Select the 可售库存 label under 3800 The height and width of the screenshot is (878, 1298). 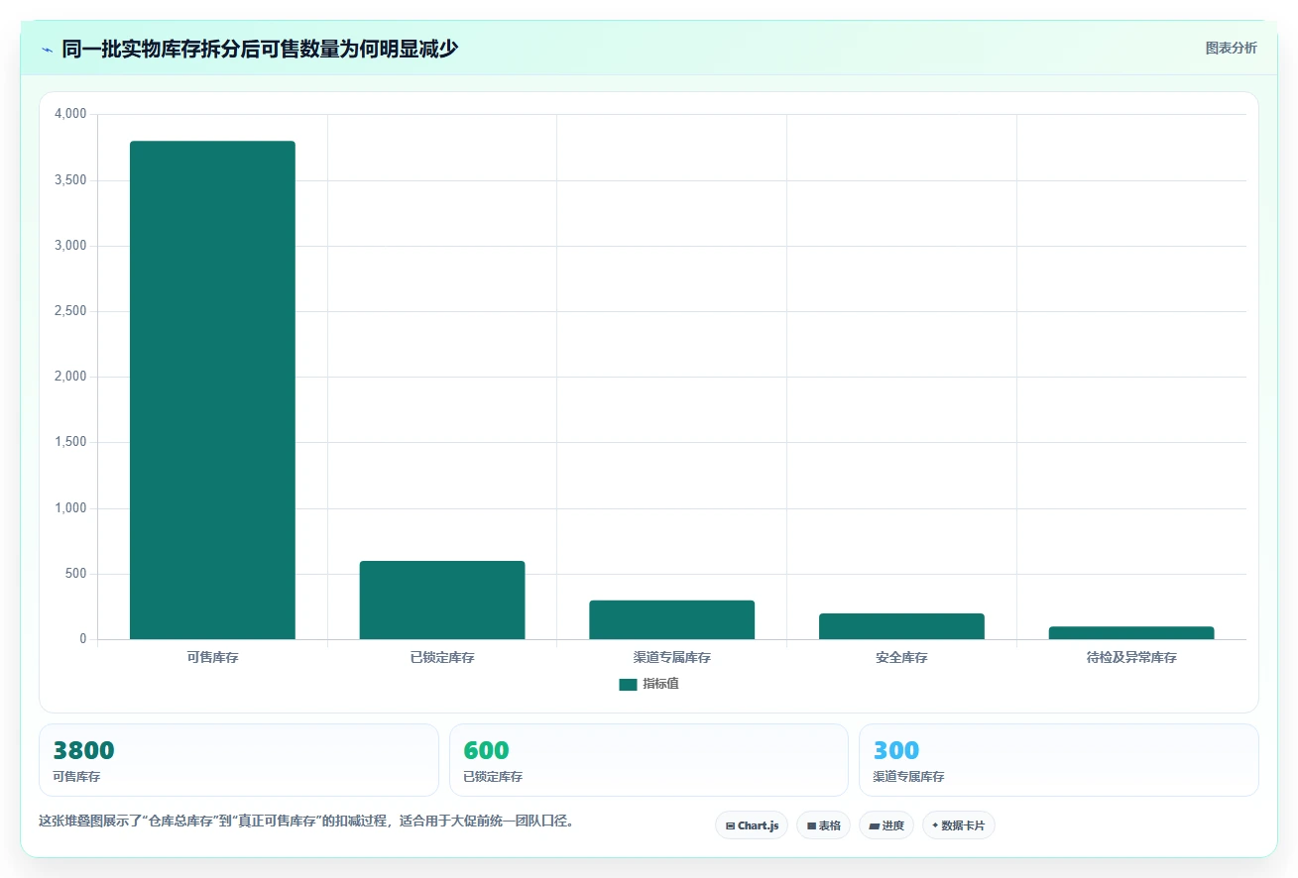tap(76, 777)
